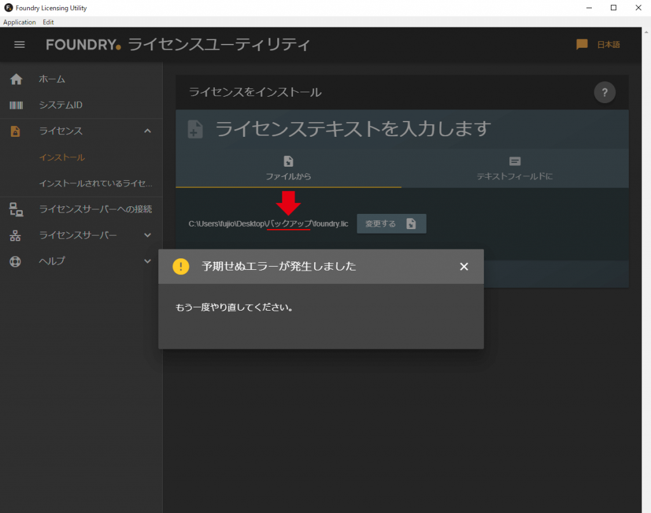Click the license server connection icon
The image size is (651, 513).
coord(16,209)
